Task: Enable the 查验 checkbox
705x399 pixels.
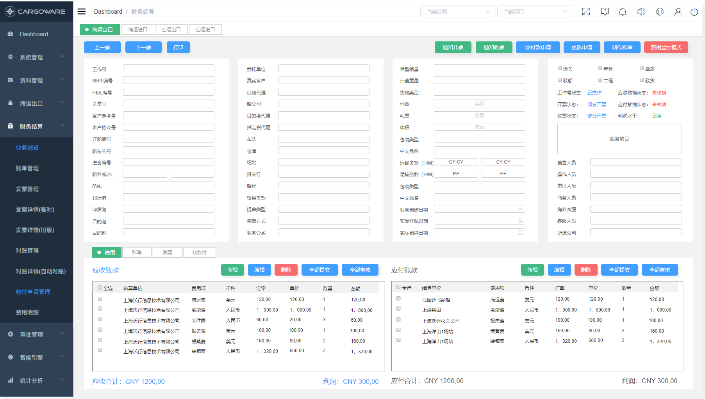Action: (600, 68)
